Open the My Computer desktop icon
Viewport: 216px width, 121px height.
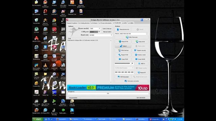[36, 12]
